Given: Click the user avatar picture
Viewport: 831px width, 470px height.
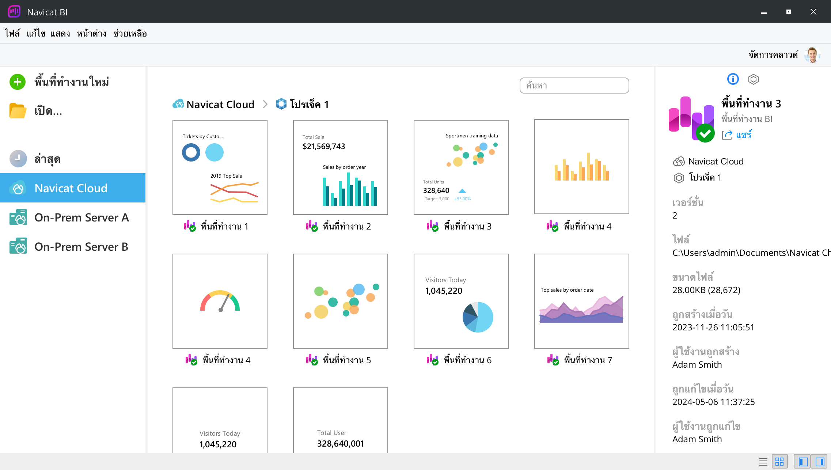Looking at the screenshot, I should [812, 55].
